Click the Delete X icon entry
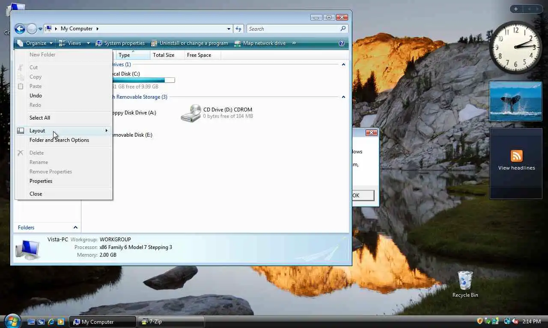Viewport: 548px width, 328px height. 21,153
